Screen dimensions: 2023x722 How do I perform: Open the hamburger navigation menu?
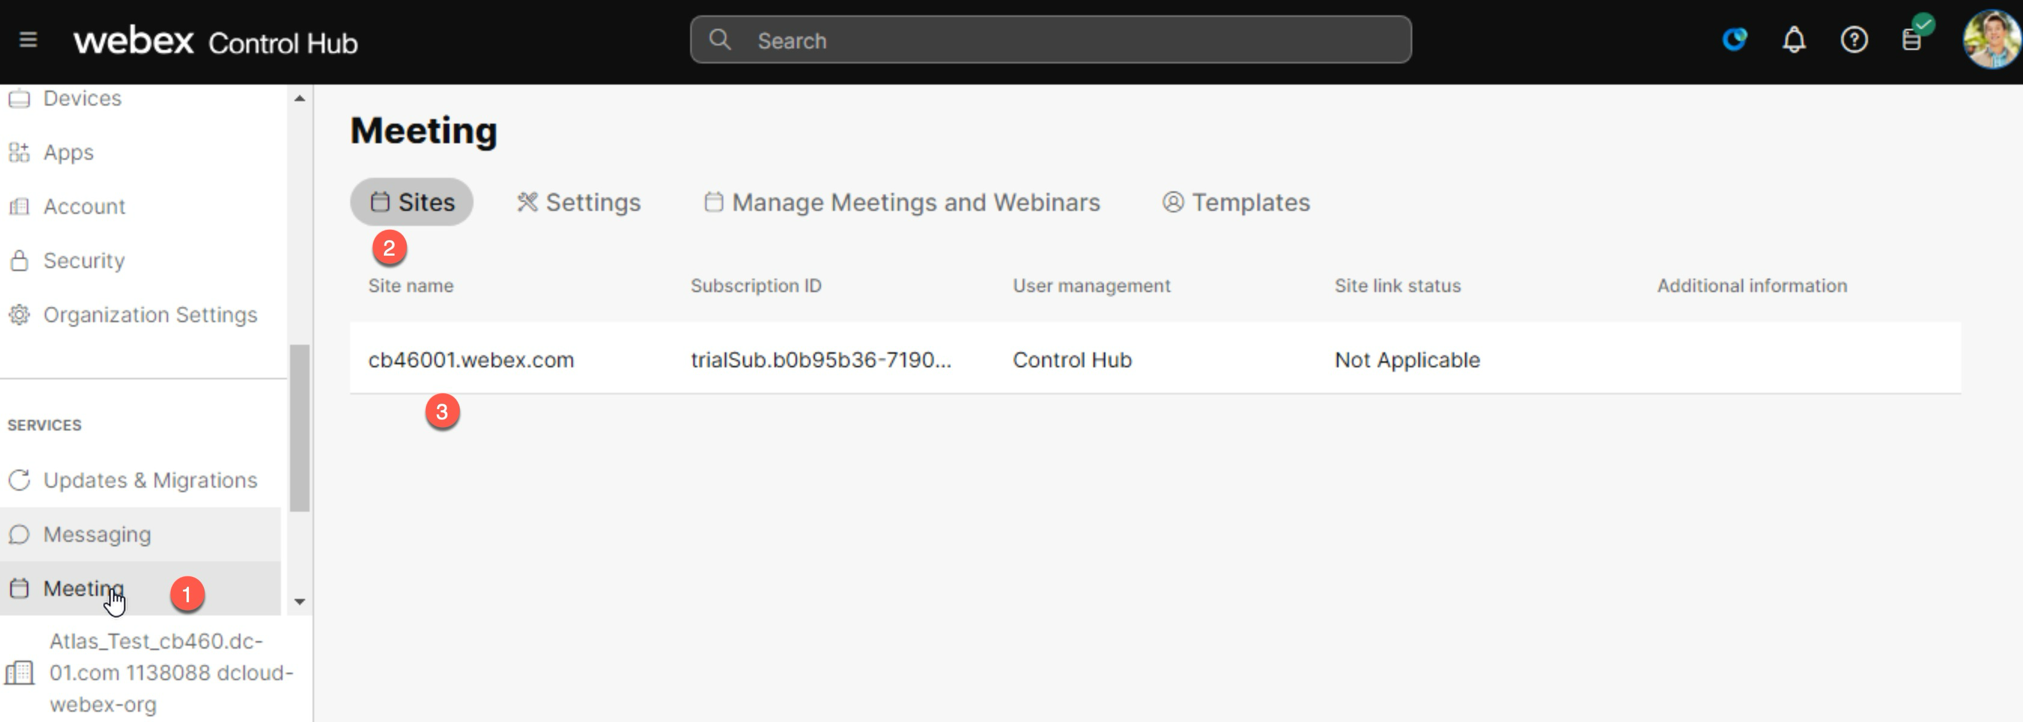point(28,39)
